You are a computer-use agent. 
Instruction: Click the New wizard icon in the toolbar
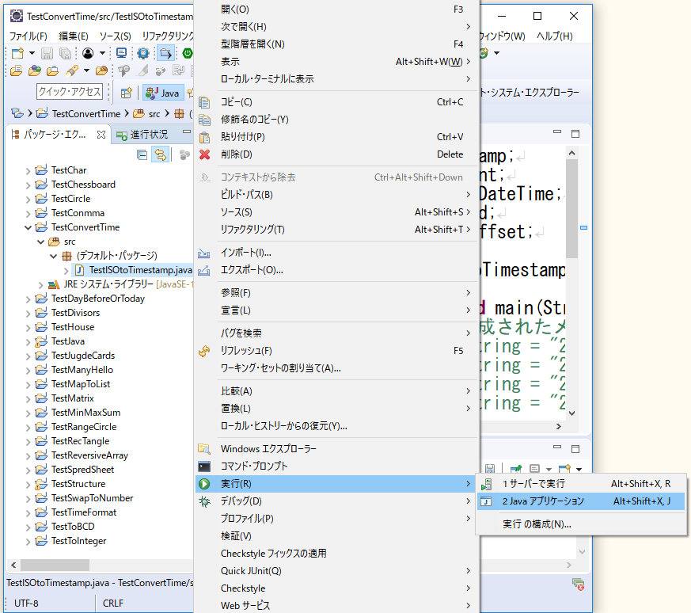(x=17, y=52)
